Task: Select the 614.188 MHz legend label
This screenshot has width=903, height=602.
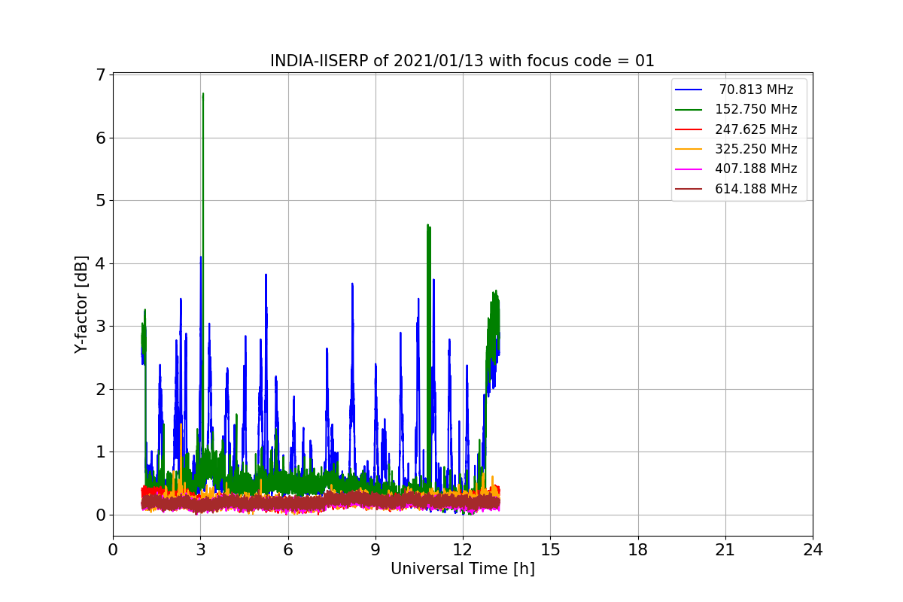Action: [756, 189]
